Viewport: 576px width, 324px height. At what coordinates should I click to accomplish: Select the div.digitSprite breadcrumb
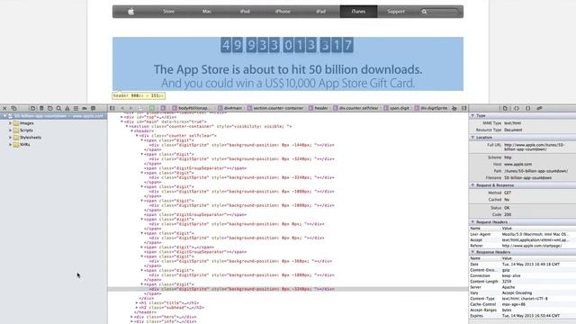coord(431,108)
